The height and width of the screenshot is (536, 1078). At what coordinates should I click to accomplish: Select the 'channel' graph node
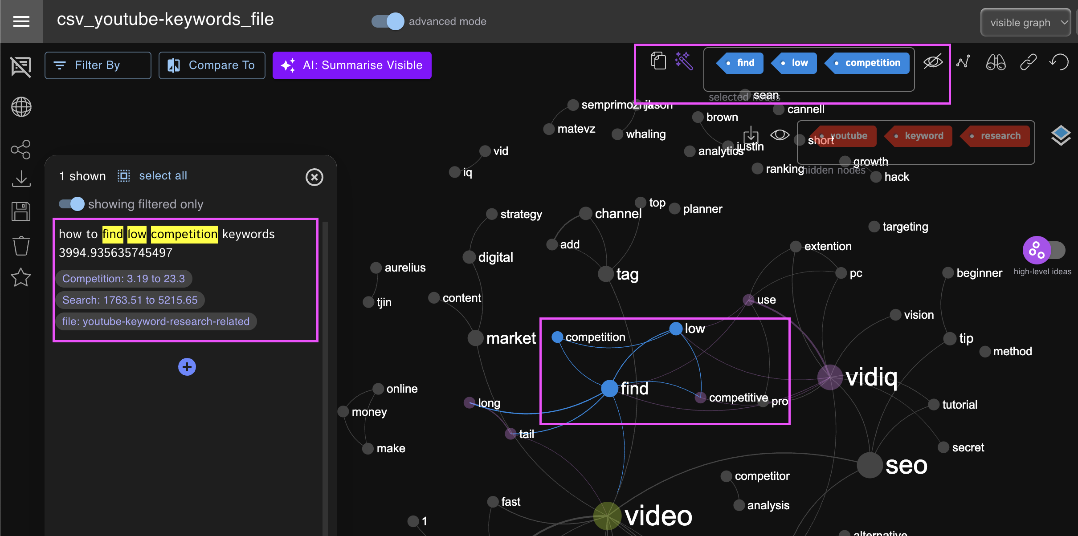(x=586, y=213)
